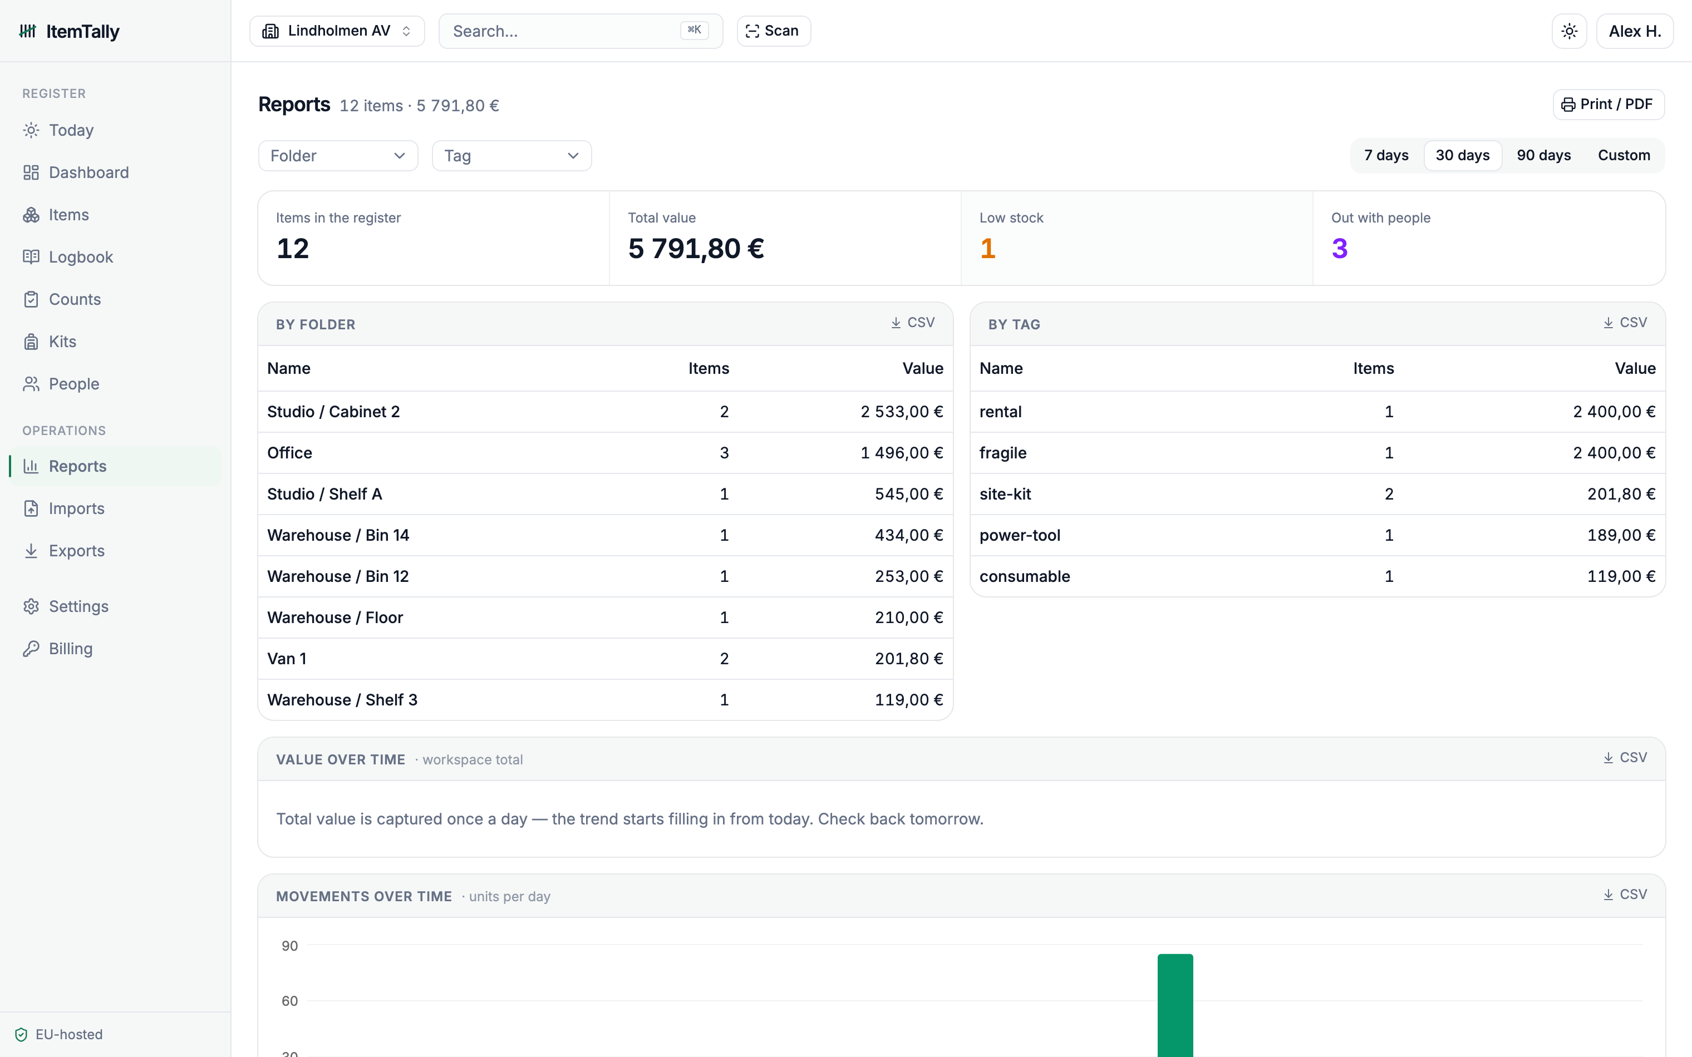Click the power-tool tag row
Screen dimensions: 1692x1057
[1318, 536]
